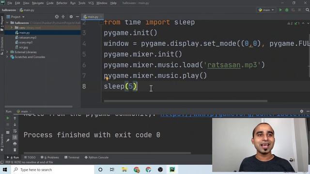Toggle the Structure side tool button

pos(2,46)
